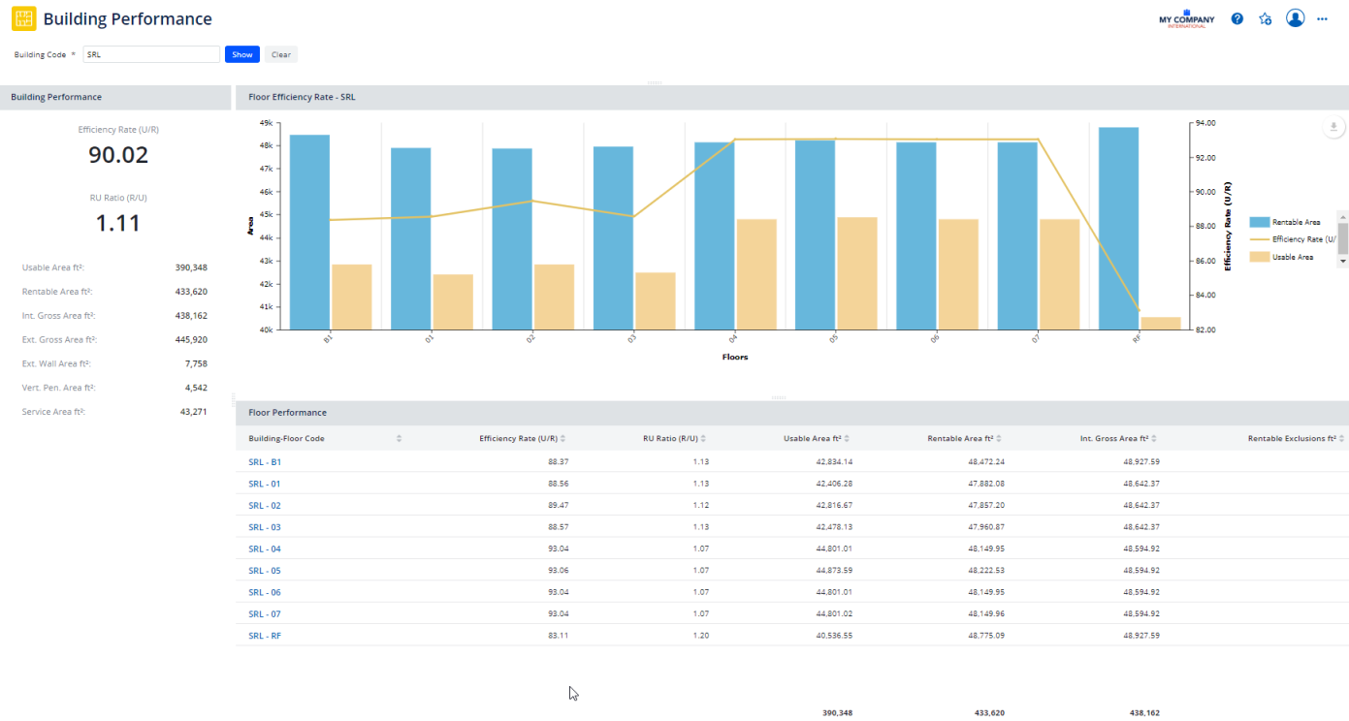Open the SRL - 04 floor link
This screenshot has width=1349, height=721.
[x=265, y=549]
